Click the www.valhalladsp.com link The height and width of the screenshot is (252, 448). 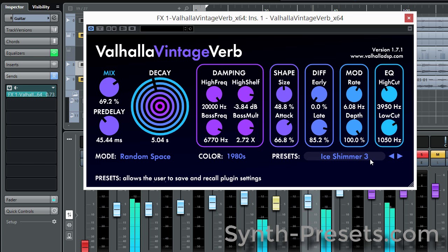(377, 56)
